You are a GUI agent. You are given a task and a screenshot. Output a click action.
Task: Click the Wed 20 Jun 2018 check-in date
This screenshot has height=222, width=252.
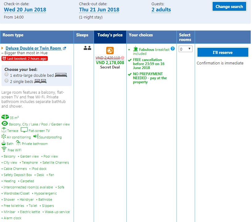click(25, 10)
